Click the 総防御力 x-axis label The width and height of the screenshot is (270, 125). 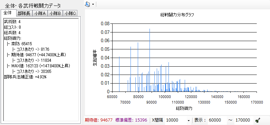pyautogui.click(x=184, y=108)
